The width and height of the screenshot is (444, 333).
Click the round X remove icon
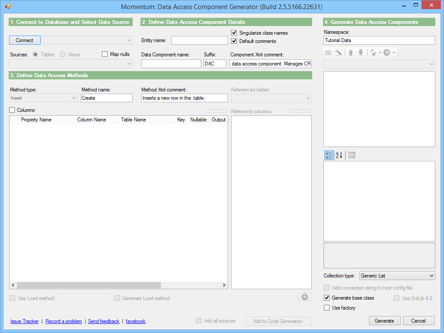click(387, 52)
